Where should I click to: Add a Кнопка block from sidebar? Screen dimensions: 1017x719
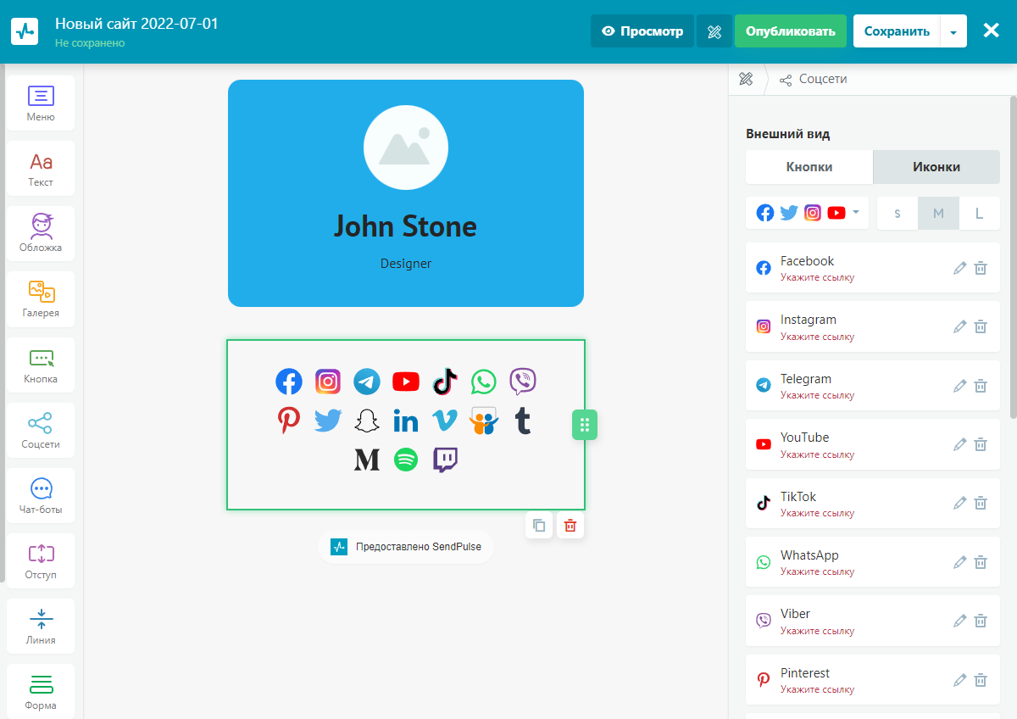click(x=41, y=365)
